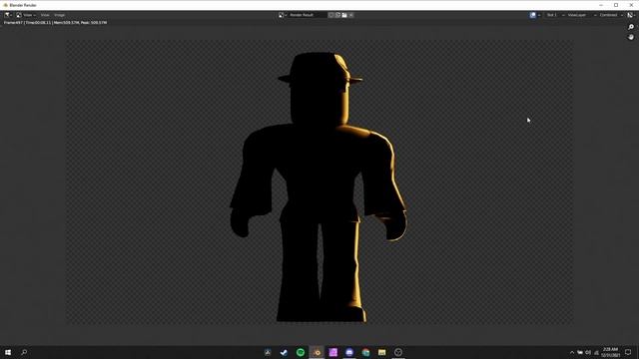Toggle the fake user shield icon
Screen dimensions: 639x359
pyautogui.click(x=330, y=15)
